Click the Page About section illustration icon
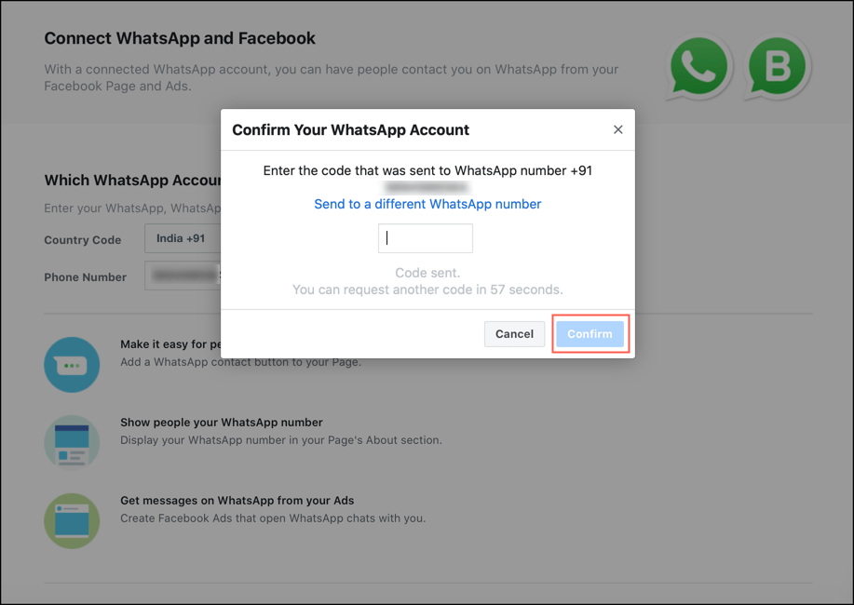Image resolution: width=854 pixels, height=605 pixels. (x=72, y=443)
